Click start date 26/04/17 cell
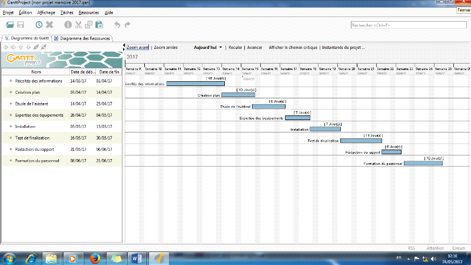The image size is (471, 265). click(x=78, y=115)
